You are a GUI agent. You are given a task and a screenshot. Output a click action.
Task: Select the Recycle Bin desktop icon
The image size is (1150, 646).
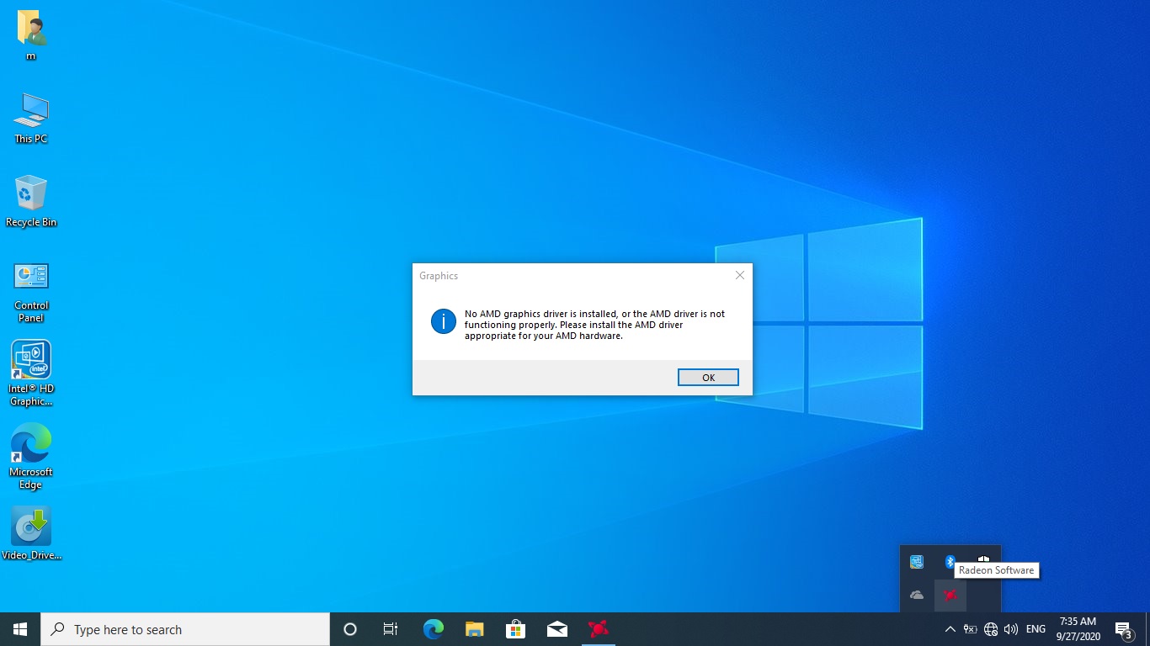tap(31, 201)
